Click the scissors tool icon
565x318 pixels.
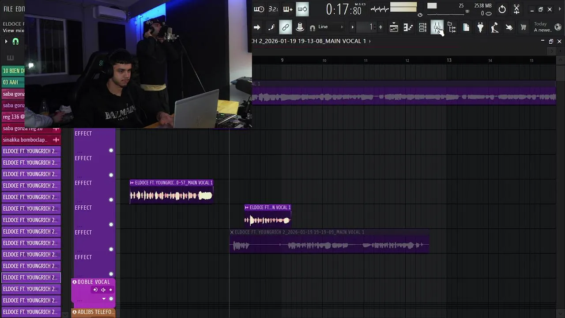pyautogui.click(x=516, y=9)
